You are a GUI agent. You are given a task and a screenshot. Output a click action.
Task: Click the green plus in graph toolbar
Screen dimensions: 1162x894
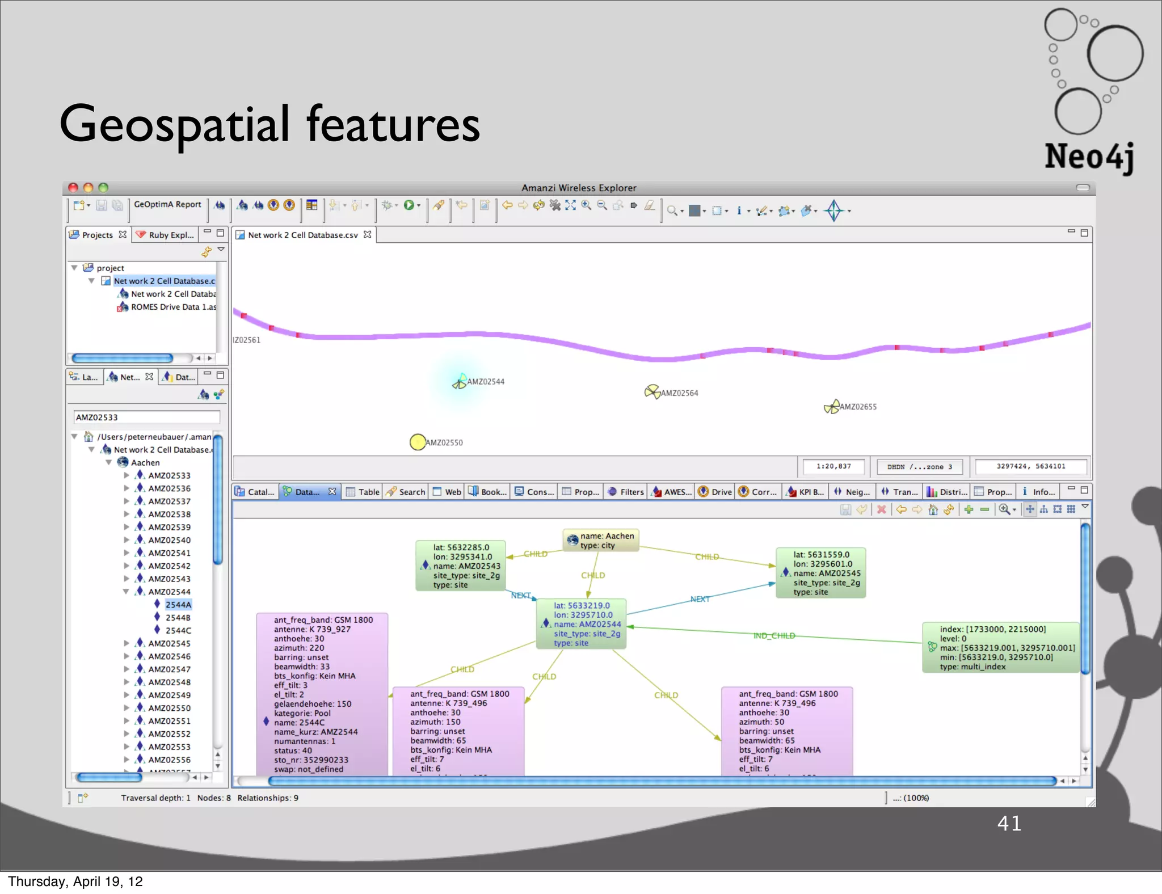[x=969, y=509]
